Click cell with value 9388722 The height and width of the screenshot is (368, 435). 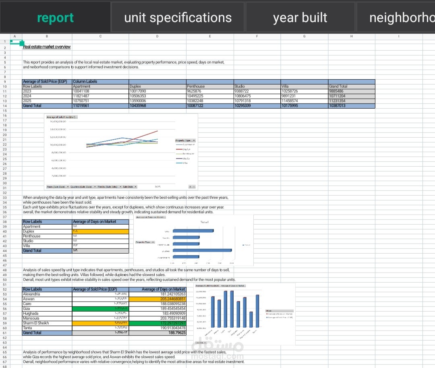tap(257, 91)
